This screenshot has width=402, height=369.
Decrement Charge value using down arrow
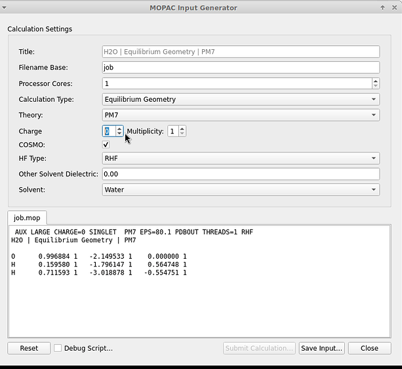click(119, 133)
